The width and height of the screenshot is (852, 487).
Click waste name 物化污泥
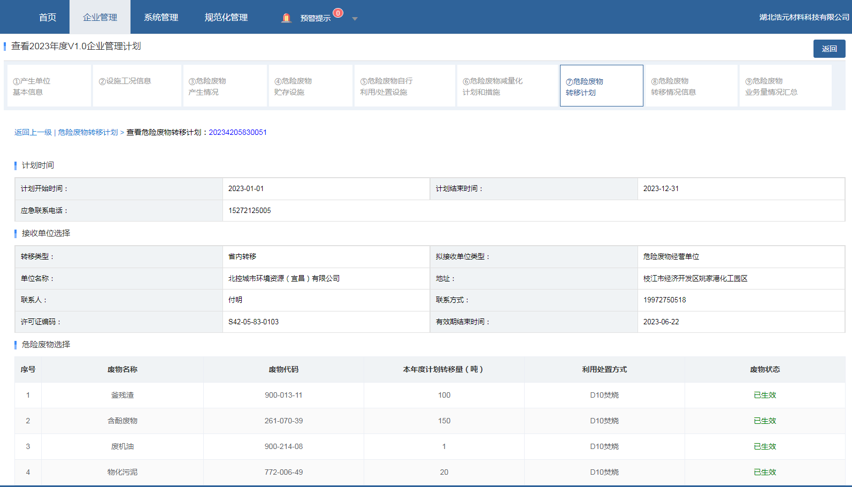point(122,473)
